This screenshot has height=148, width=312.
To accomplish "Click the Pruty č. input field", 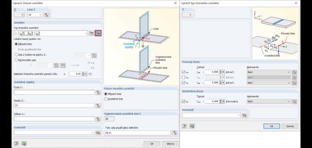I will coord(54,92).
